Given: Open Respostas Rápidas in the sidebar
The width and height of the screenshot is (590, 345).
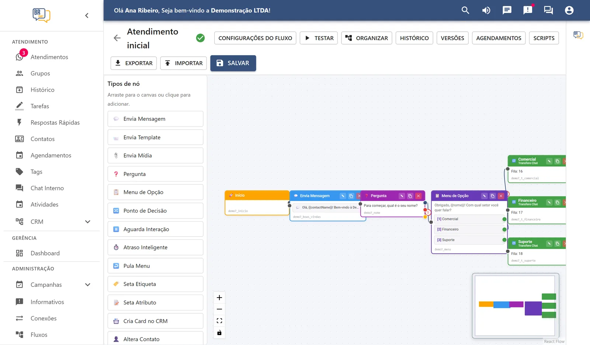Looking at the screenshot, I should [55, 123].
